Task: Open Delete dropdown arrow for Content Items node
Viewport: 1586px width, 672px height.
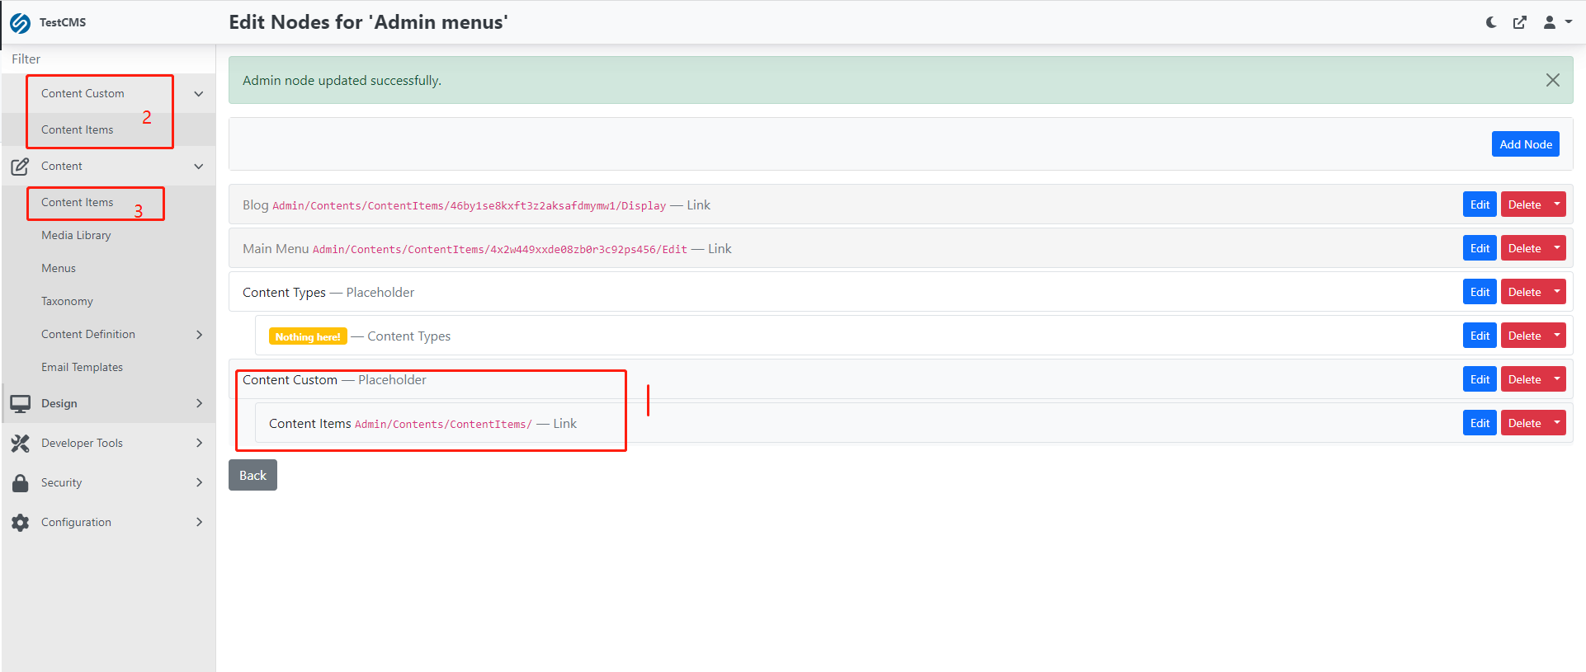Action: pos(1557,423)
